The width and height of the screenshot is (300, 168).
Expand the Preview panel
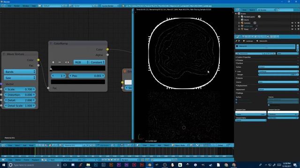[240, 60]
